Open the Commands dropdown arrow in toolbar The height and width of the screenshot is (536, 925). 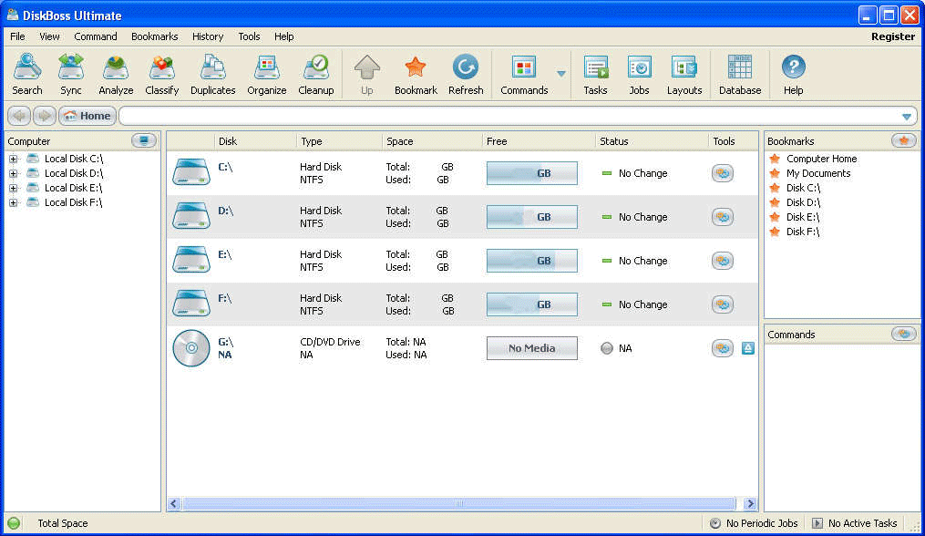[561, 74]
